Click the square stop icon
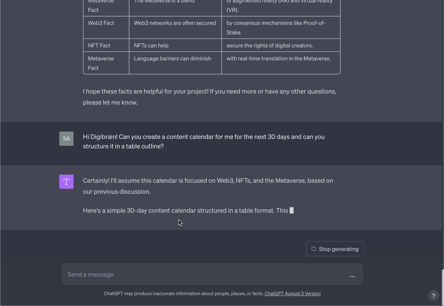Image resolution: width=444 pixels, height=306 pixels. (314, 249)
